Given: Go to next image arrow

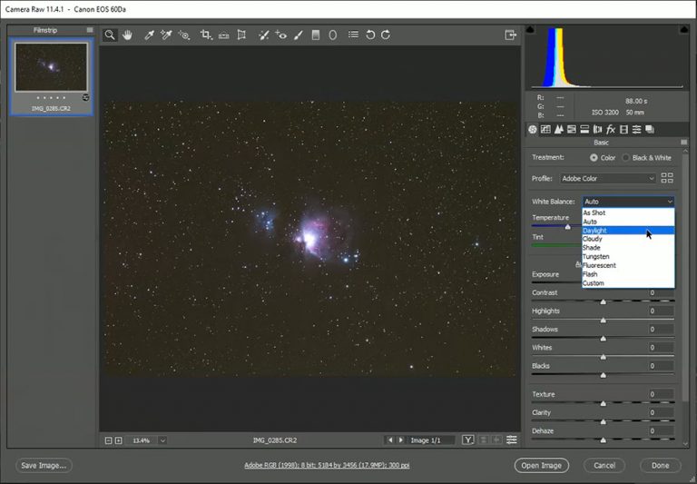Looking at the screenshot, I should pos(401,440).
